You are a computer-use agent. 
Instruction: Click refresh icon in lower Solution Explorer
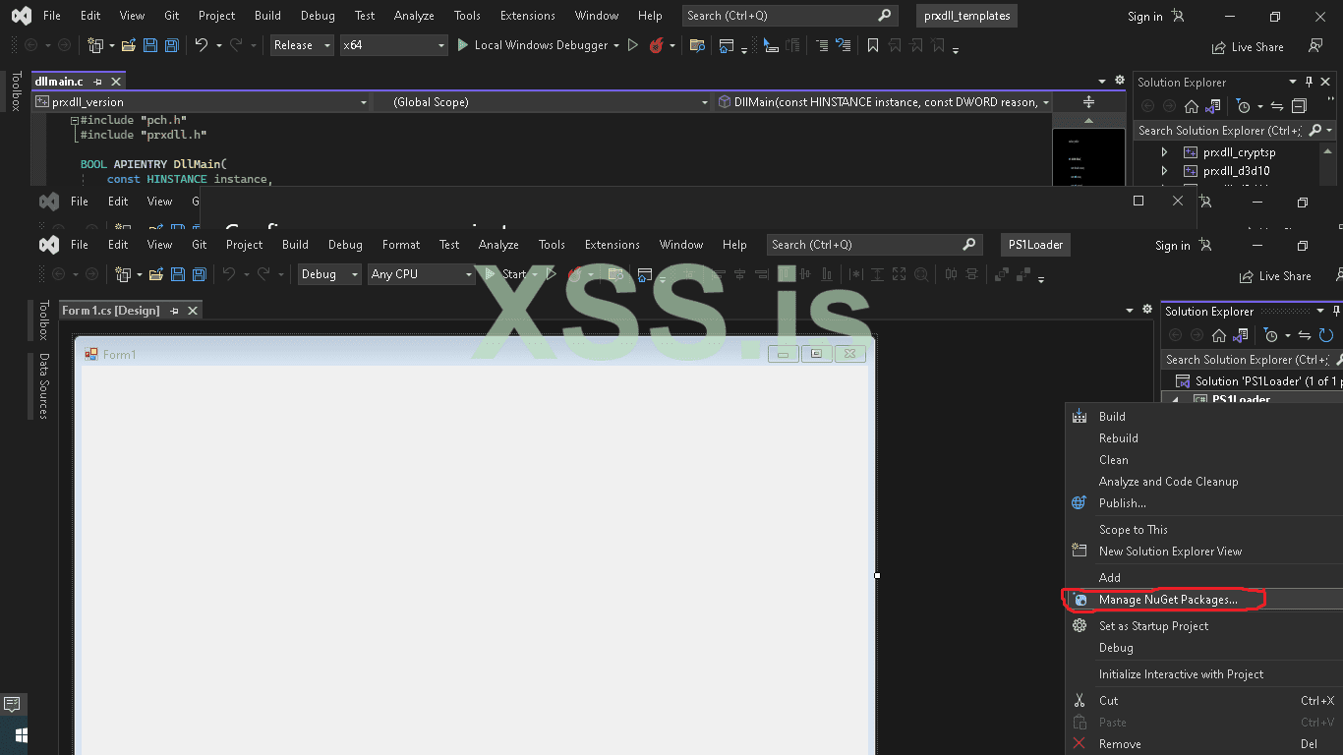1325,335
